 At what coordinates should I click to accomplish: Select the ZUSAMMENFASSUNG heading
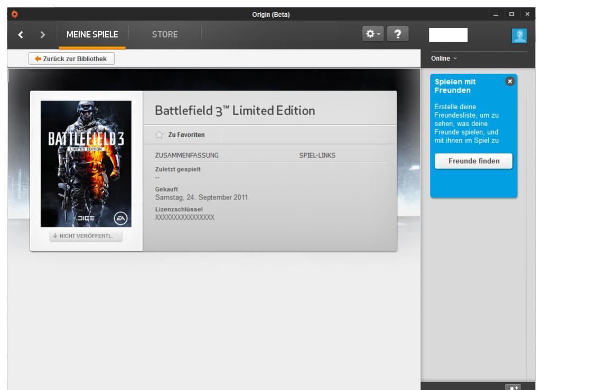[x=187, y=155]
